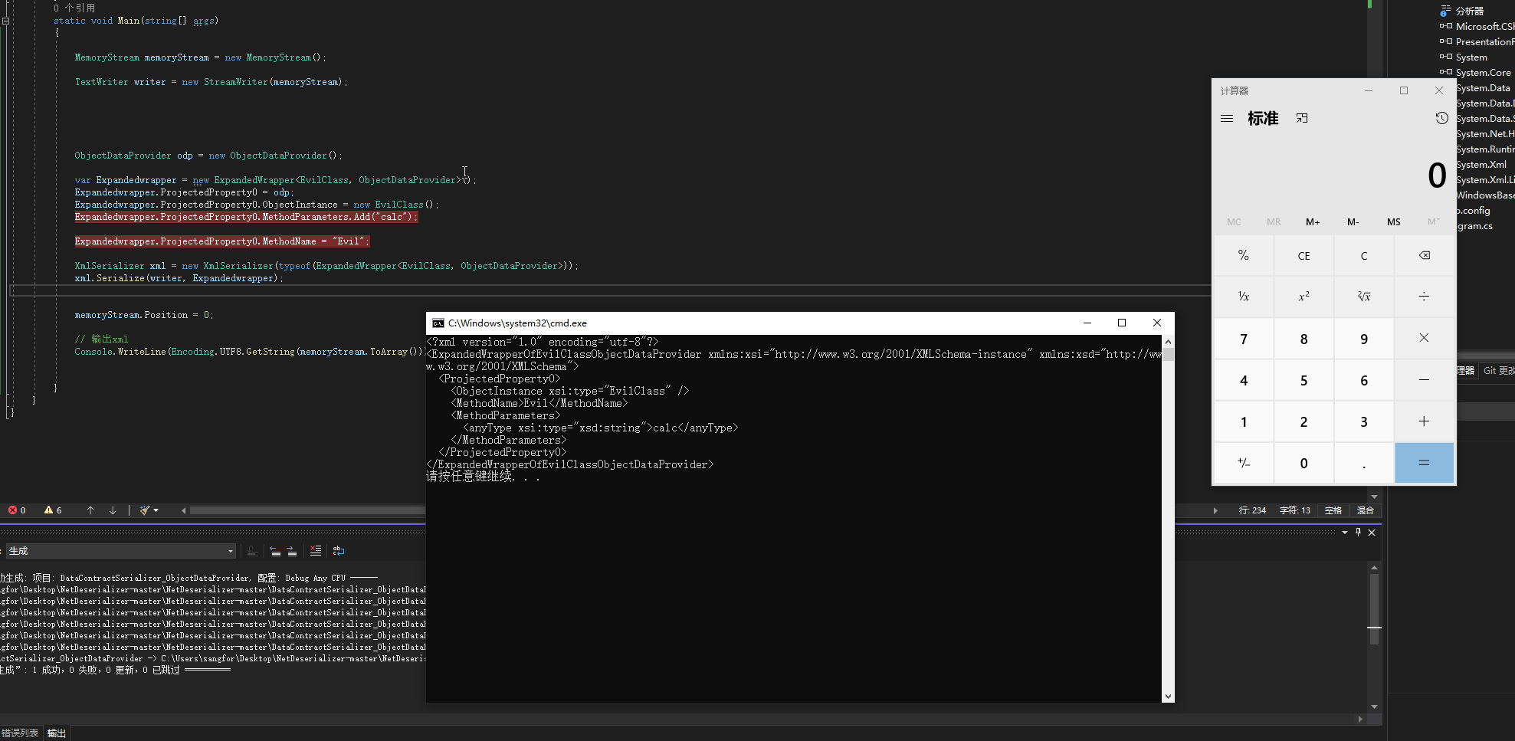Click the yellow warning count indicator
1515x741 pixels.
[53, 510]
